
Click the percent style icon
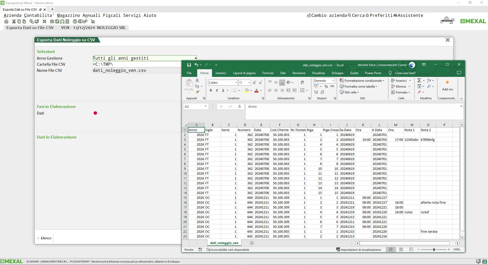326,87
